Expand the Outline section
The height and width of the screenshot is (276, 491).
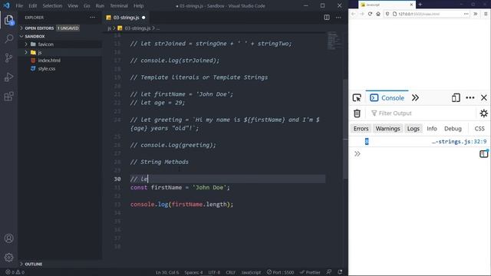tap(33, 264)
